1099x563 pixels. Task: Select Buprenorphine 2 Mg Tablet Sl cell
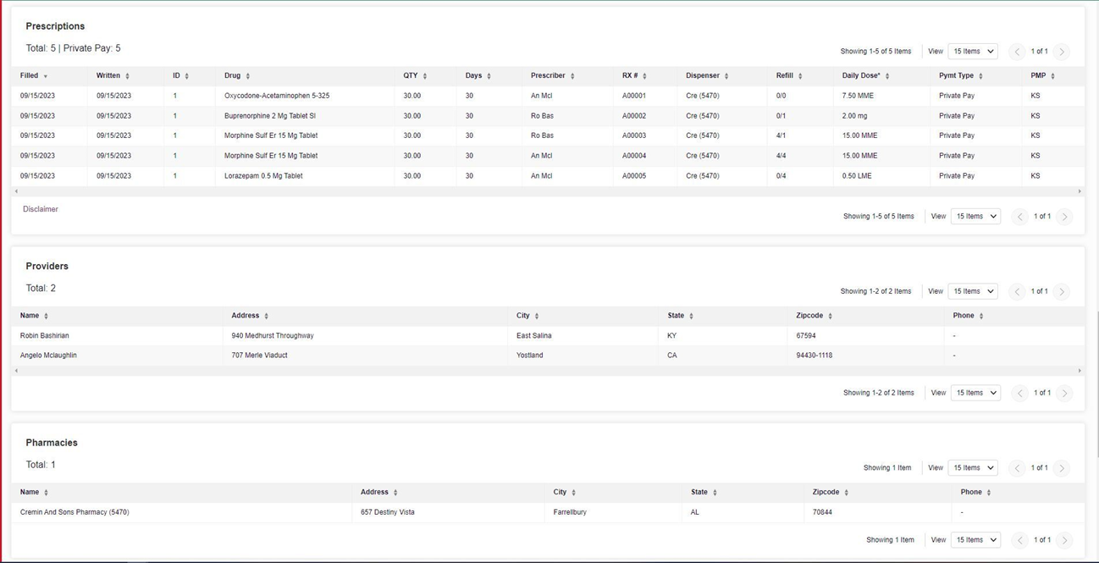point(270,116)
